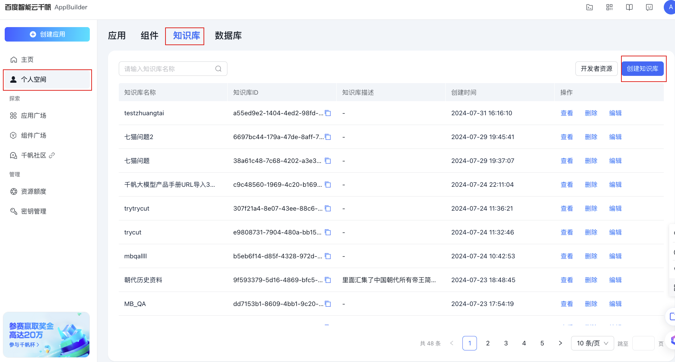Copy the testzhuangtai knowledge base ID

[328, 113]
